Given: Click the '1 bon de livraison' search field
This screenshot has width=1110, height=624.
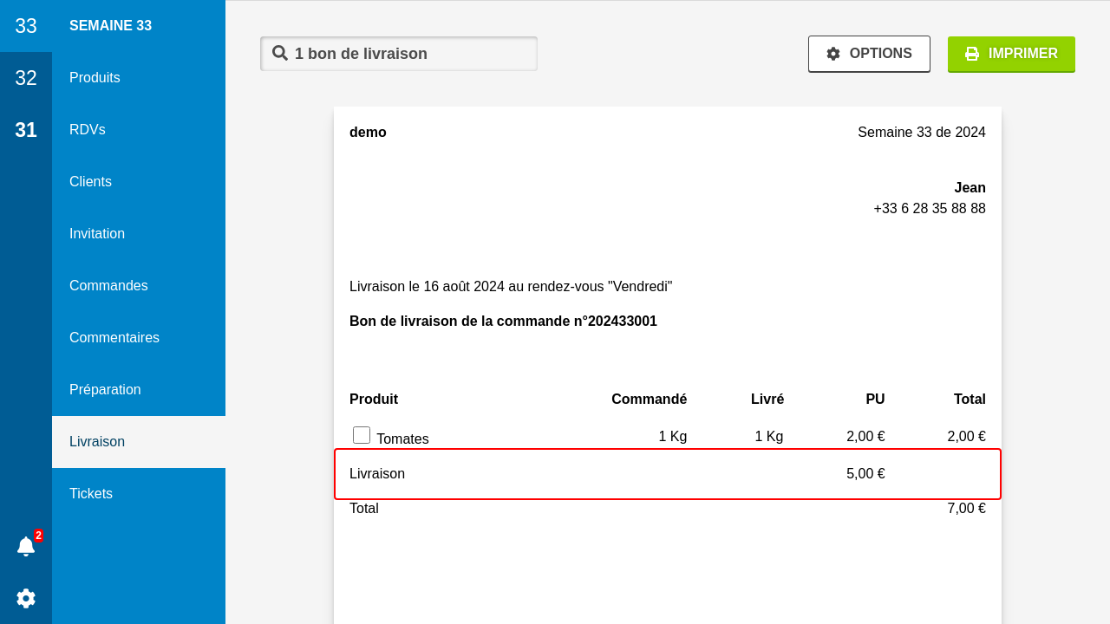Looking at the screenshot, I should point(408,54).
